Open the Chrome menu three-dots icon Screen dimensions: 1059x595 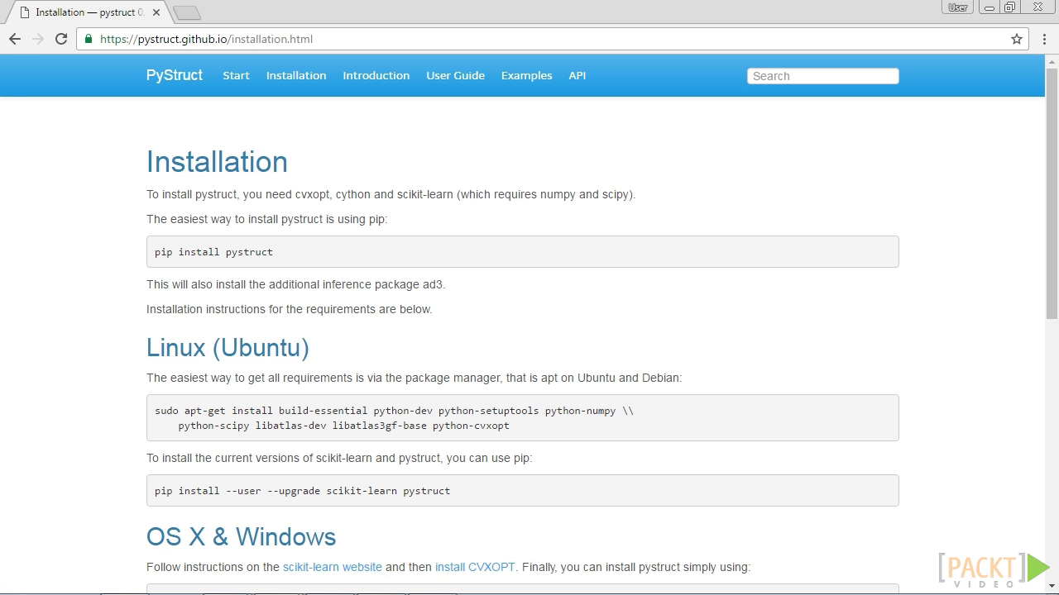coord(1045,39)
